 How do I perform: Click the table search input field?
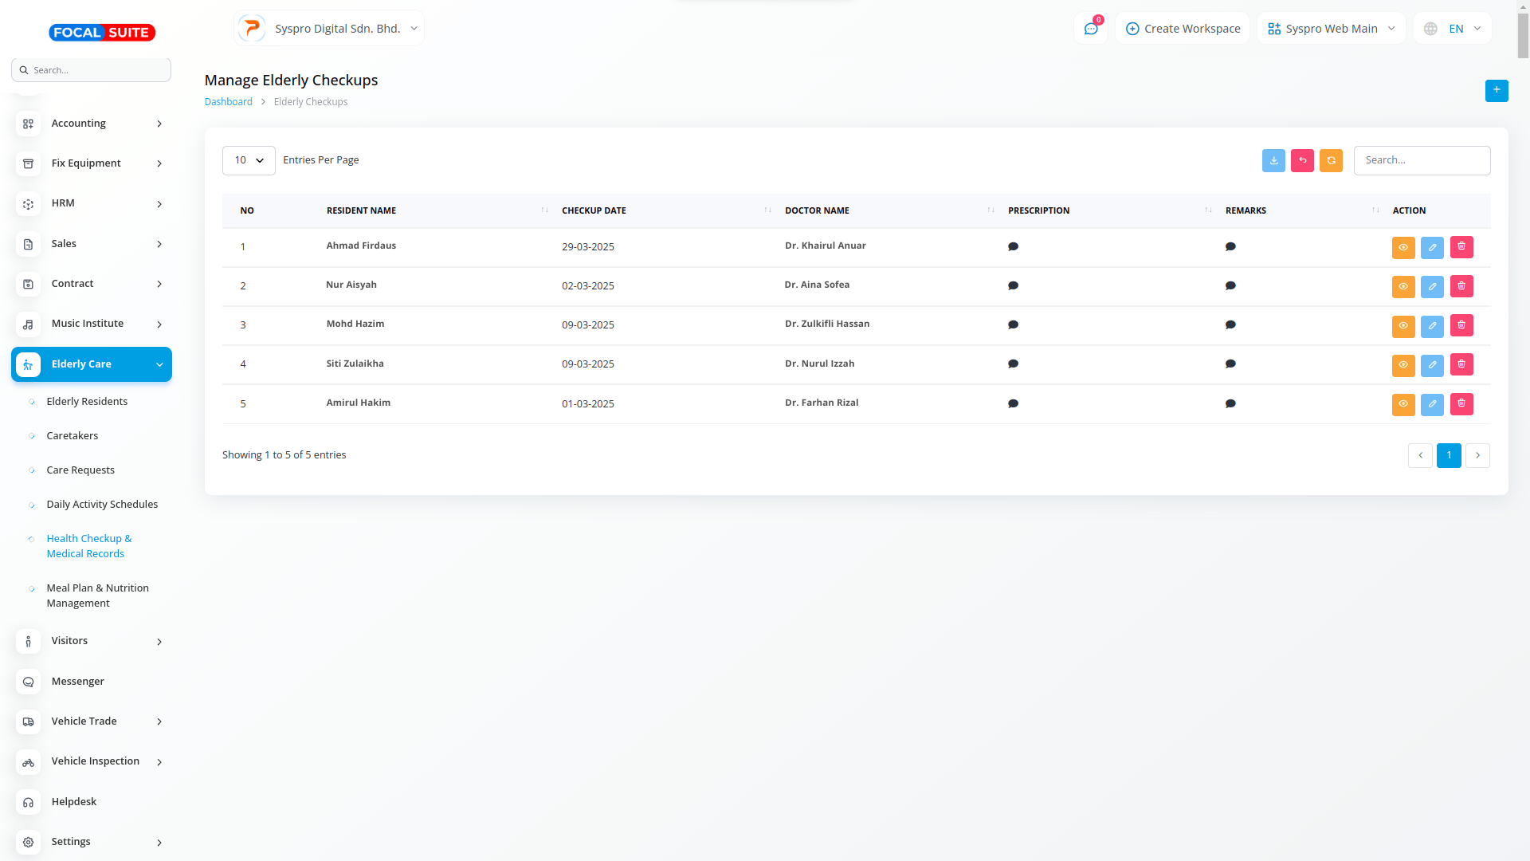click(1421, 160)
